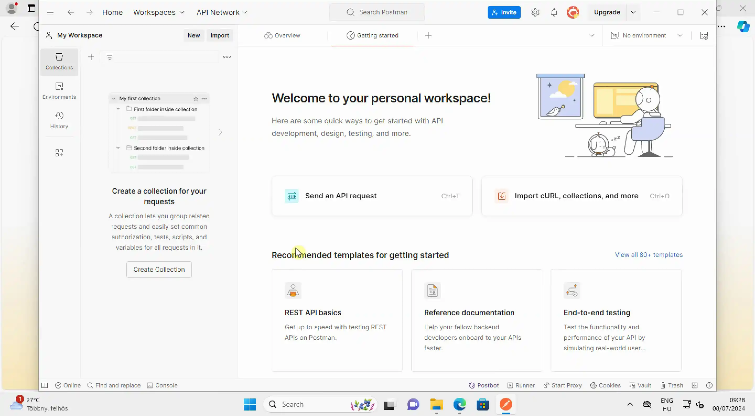Click the Collections panel icon

(x=60, y=61)
